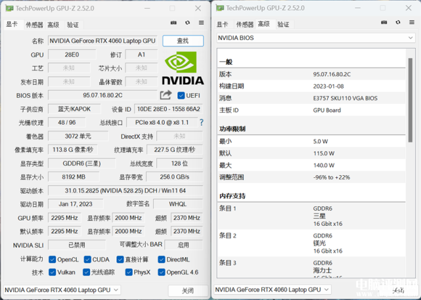Click the 消息 value E3757 SKU110 VGA BIOS
421x300 pixels.
(x=345, y=98)
